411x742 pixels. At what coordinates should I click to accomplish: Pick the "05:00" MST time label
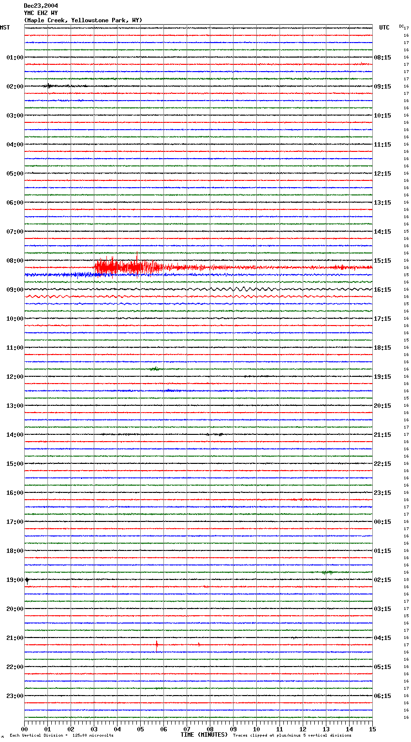click(x=15, y=174)
